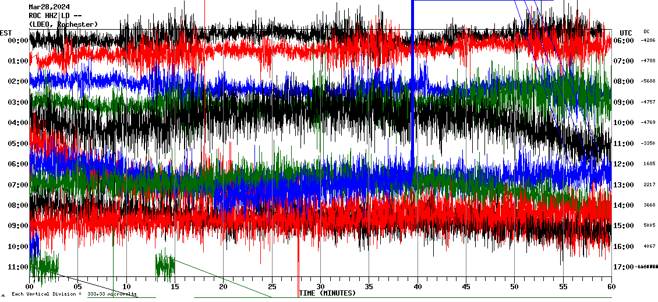Click the DC column header

pos(646,31)
